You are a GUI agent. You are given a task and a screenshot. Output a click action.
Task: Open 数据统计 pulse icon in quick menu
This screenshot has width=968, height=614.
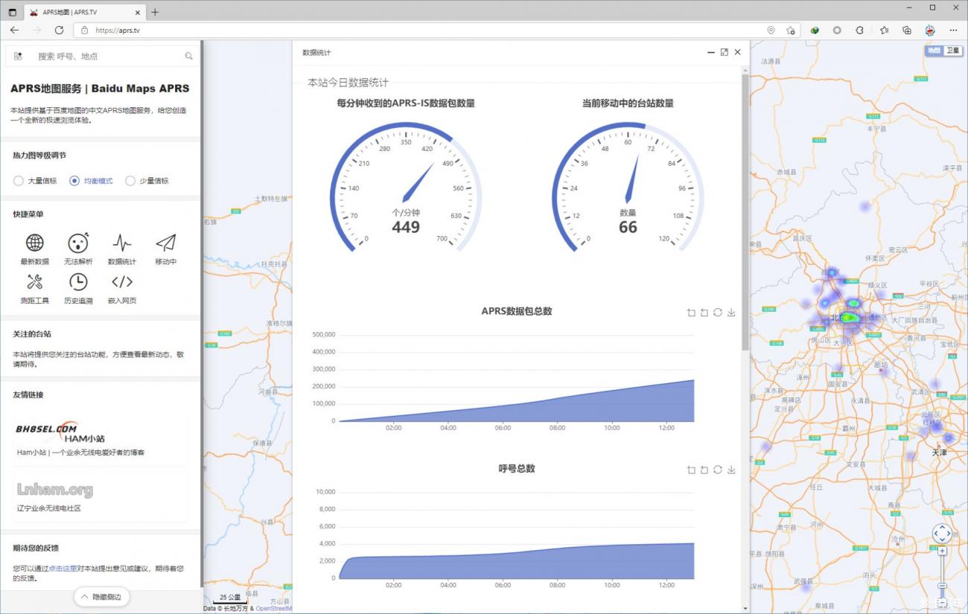pyautogui.click(x=122, y=243)
